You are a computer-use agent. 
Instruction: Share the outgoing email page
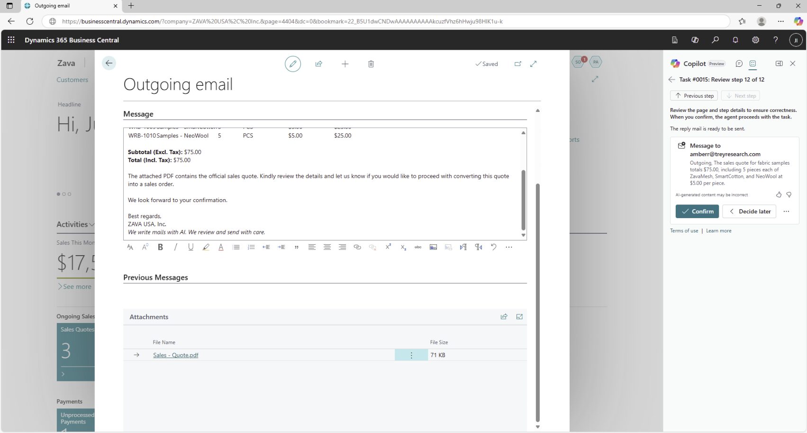tap(319, 64)
